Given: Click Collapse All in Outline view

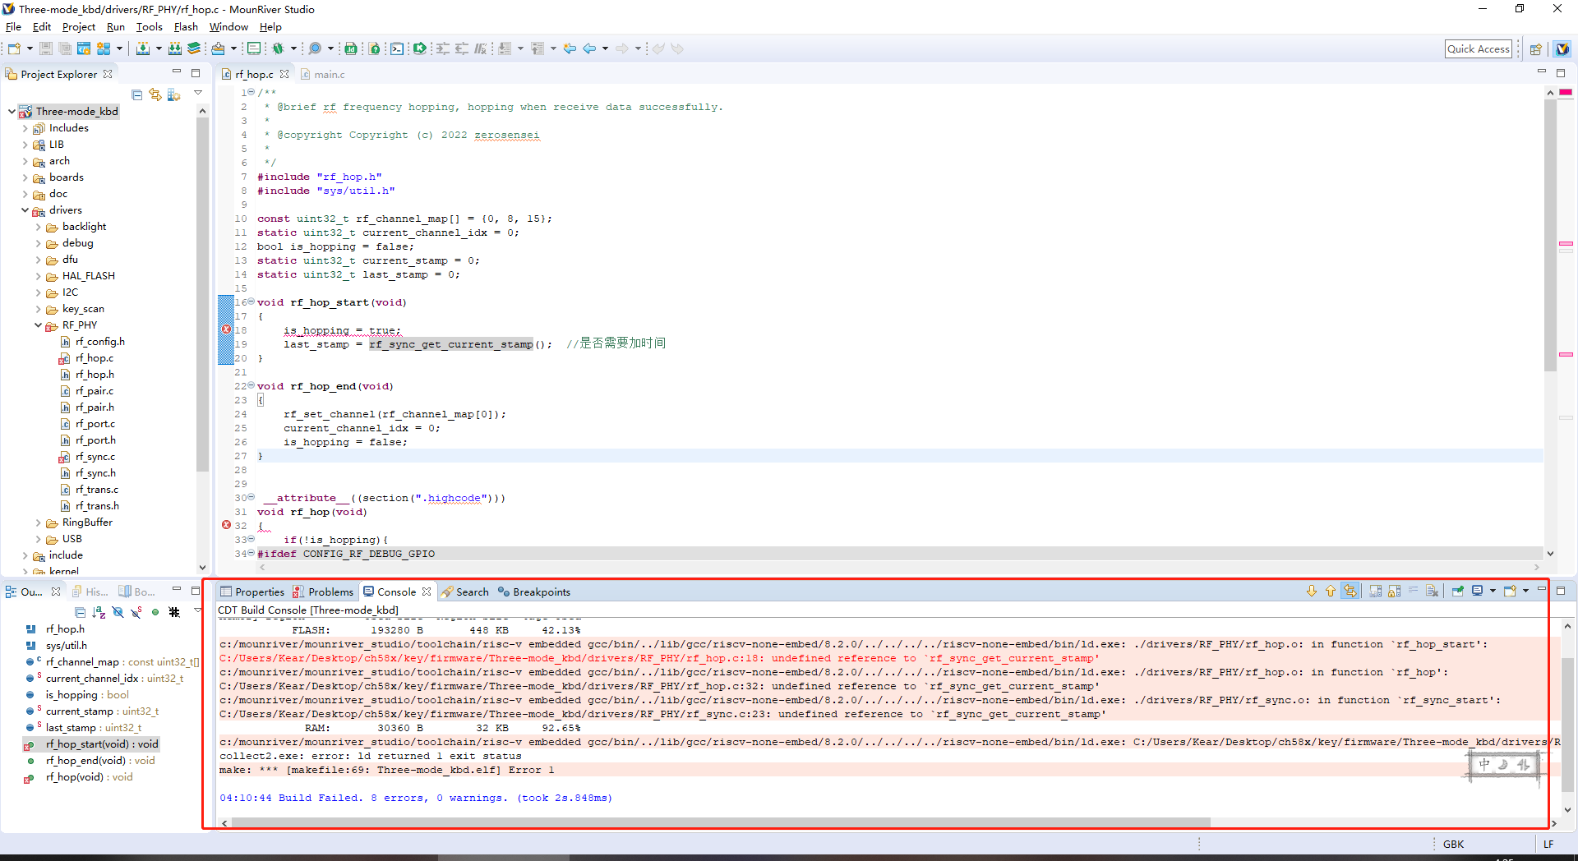Looking at the screenshot, I should coord(80,612).
